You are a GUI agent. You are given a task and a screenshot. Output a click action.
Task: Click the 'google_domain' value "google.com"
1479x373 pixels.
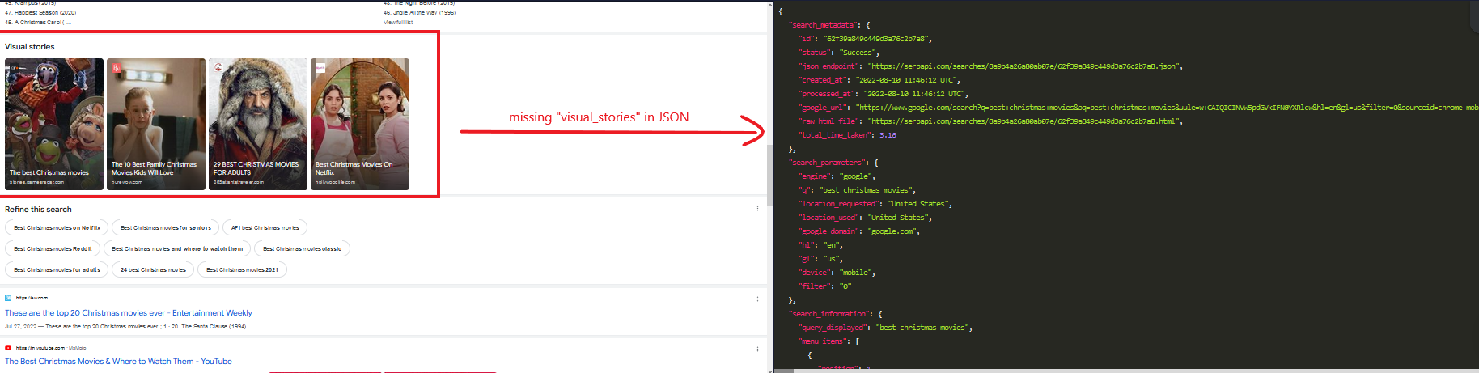pos(892,231)
